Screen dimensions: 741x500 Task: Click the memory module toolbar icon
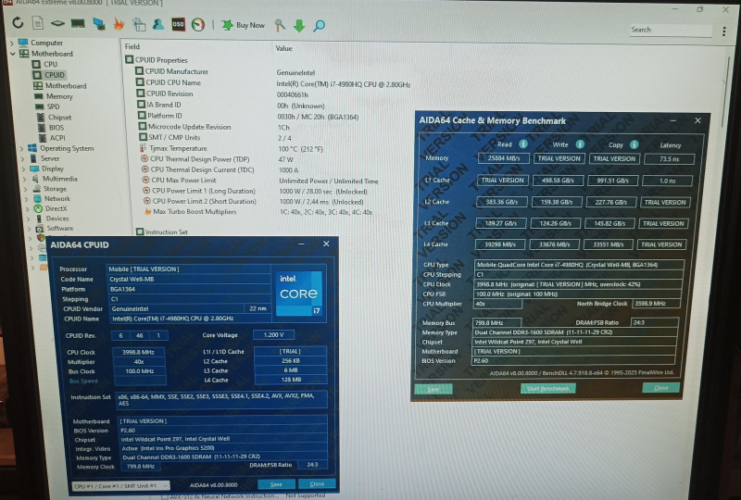[78, 22]
